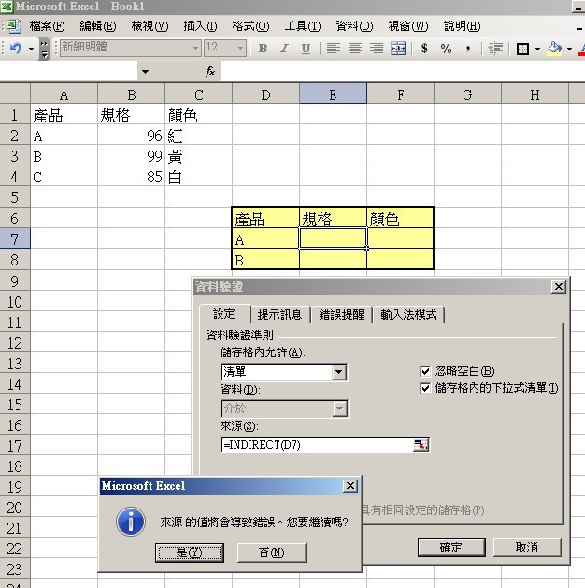Select cell D7 containing A
This screenshot has height=588, width=585.
coord(265,239)
